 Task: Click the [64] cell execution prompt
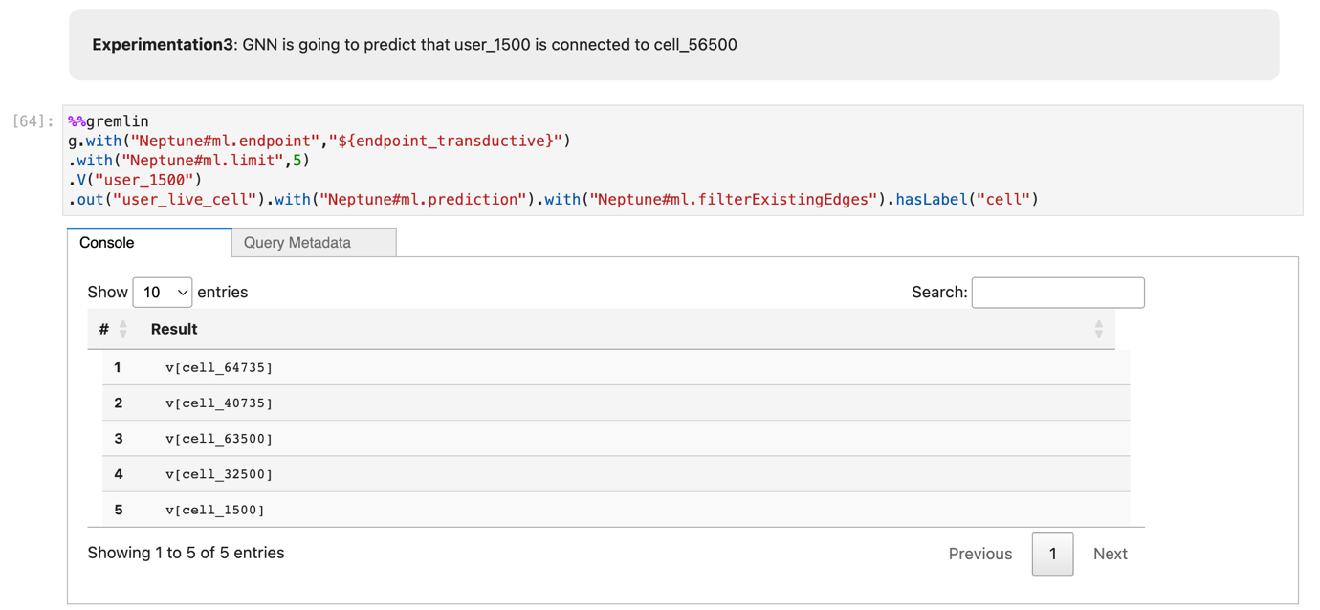[33, 121]
